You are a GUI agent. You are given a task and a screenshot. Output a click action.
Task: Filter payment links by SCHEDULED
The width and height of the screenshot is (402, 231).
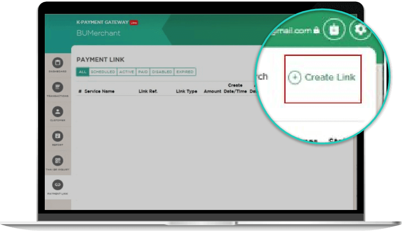click(x=103, y=72)
